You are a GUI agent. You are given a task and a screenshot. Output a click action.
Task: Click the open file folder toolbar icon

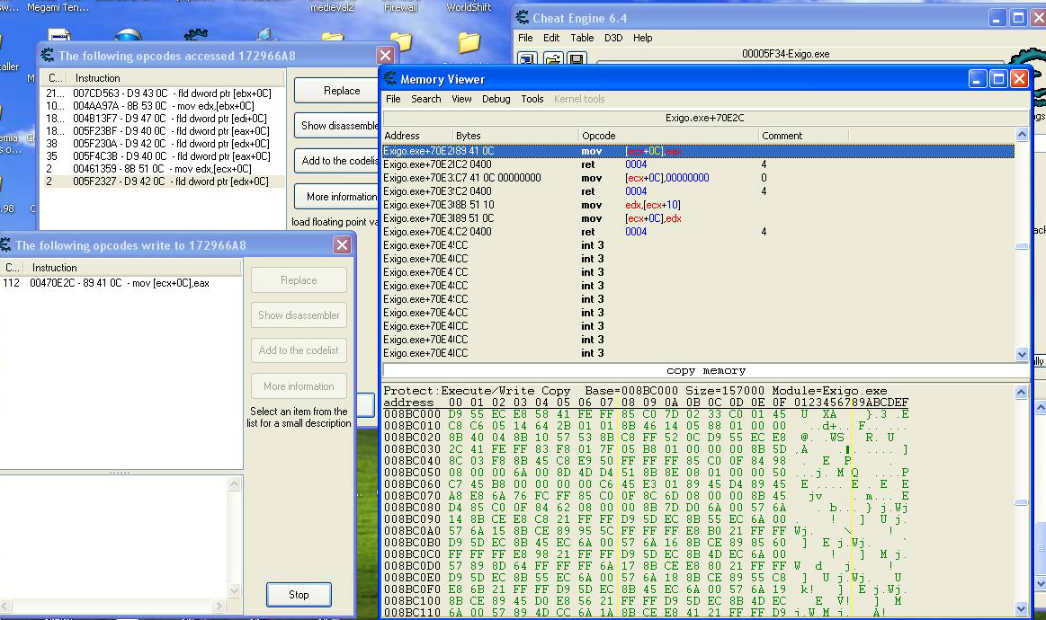tap(551, 59)
